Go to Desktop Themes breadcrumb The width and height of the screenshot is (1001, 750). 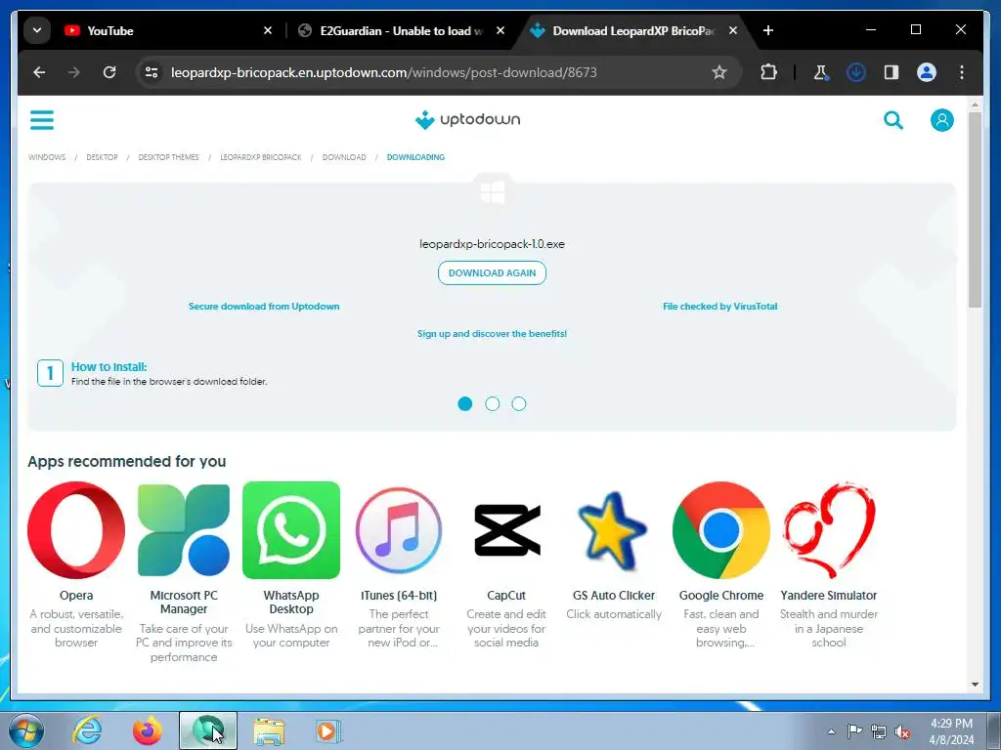[x=168, y=157]
